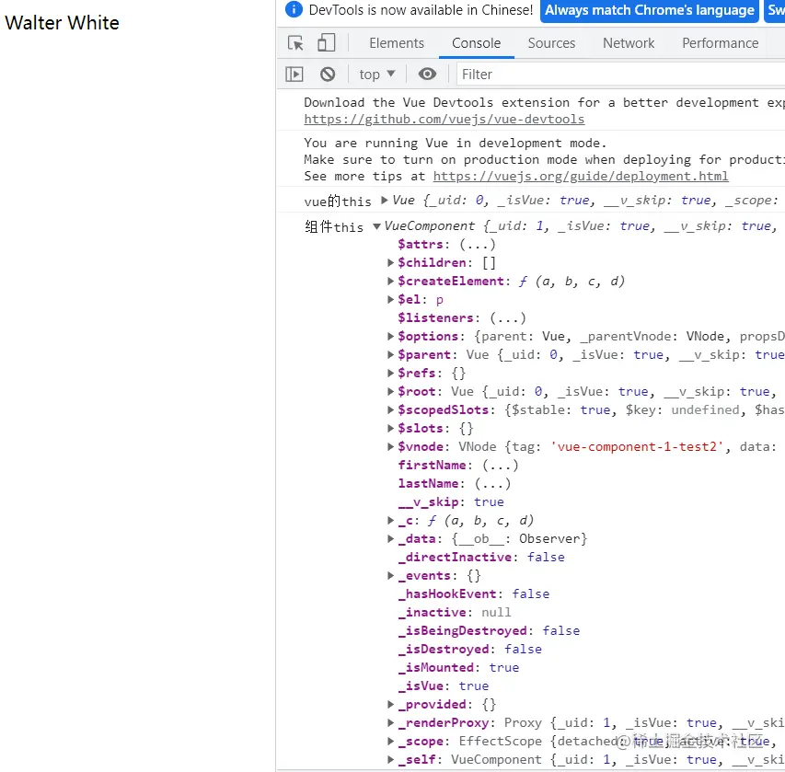This screenshot has width=785, height=772.
Task: Expand the $parent Vue instance
Action: point(390,354)
